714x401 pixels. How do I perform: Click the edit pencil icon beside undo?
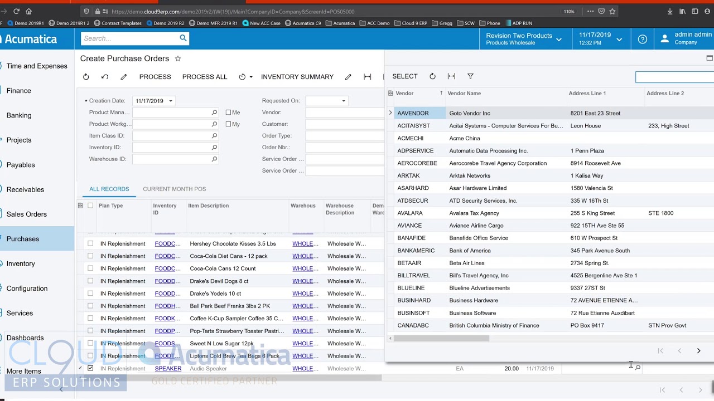[x=124, y=77]
